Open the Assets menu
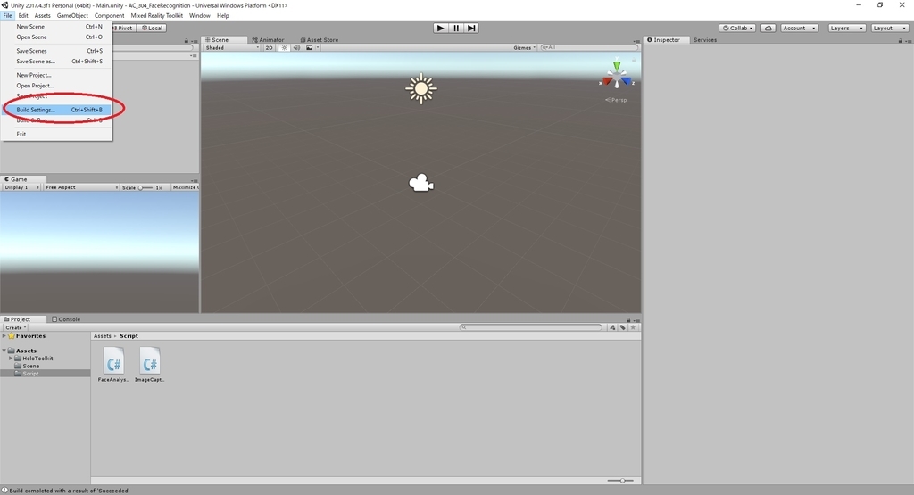This screenshot has height=495, width=914. [43, 16]
